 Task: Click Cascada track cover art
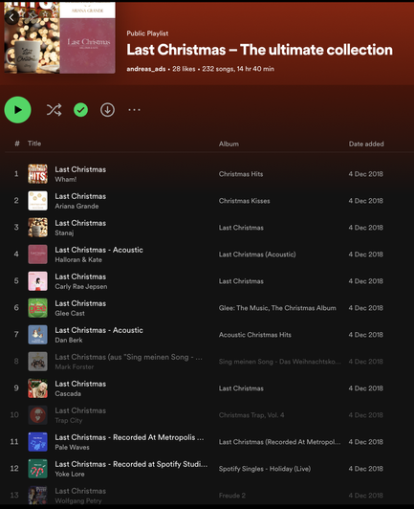tap(37, 388)
